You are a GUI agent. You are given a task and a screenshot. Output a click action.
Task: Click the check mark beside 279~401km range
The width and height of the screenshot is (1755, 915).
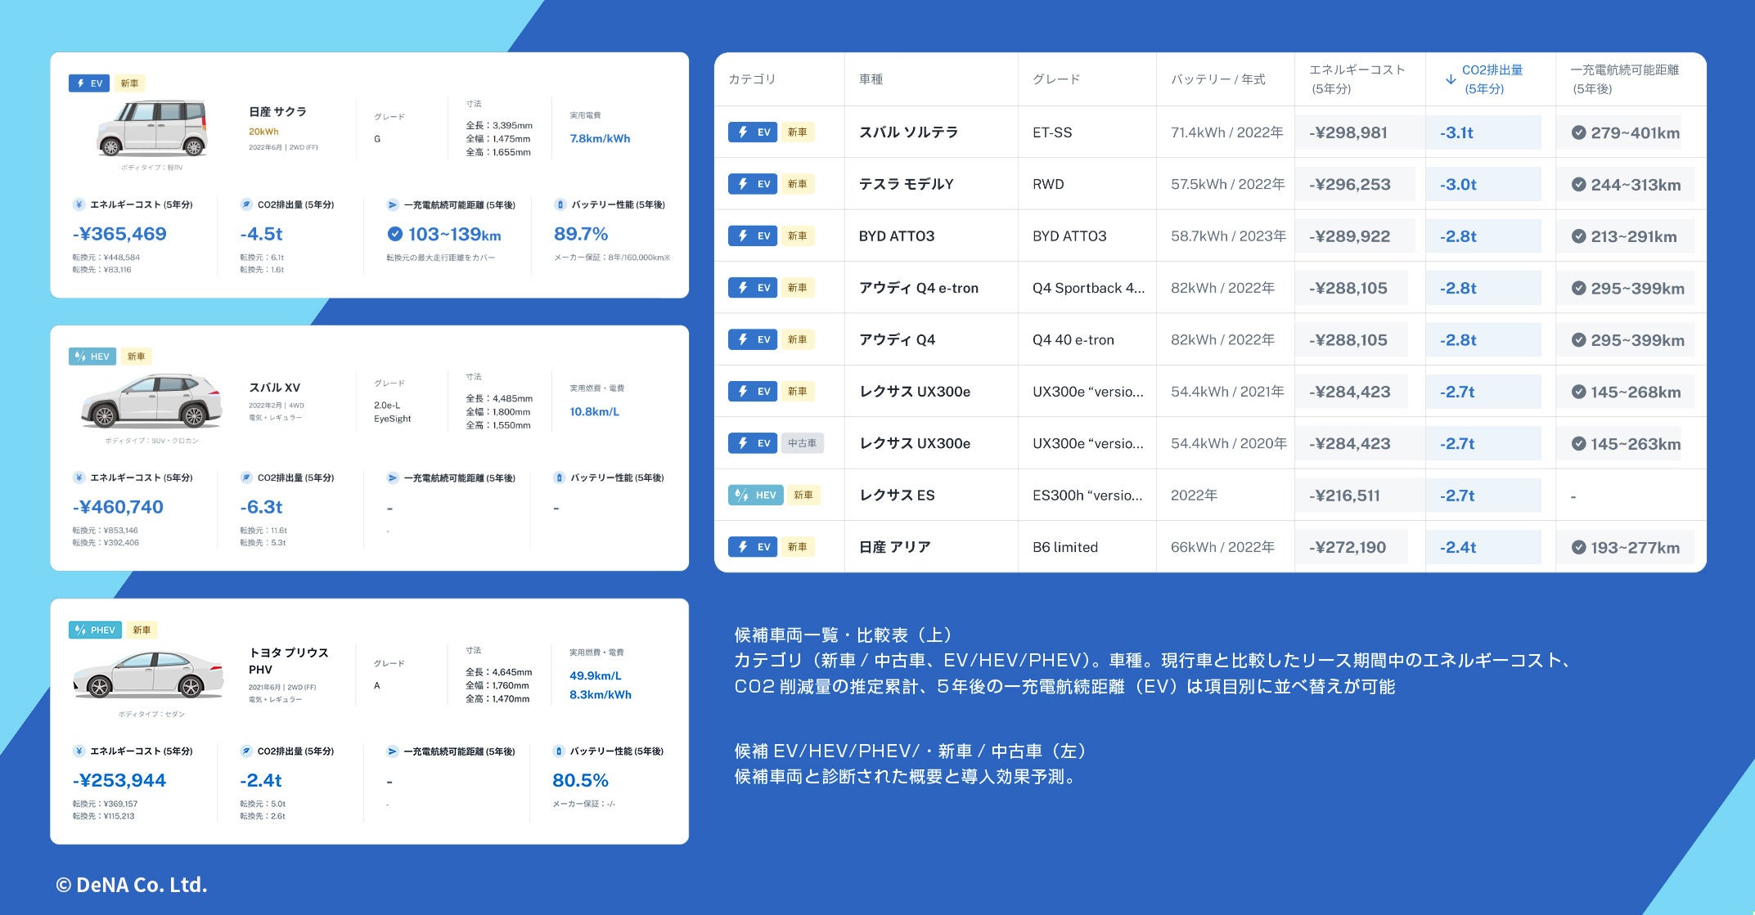click(1578, 132)
